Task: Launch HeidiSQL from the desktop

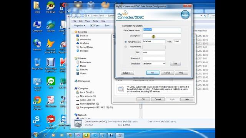Action: click(51, 7)
